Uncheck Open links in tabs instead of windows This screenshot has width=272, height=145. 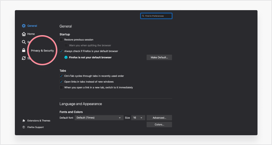(x=61, y=82)
